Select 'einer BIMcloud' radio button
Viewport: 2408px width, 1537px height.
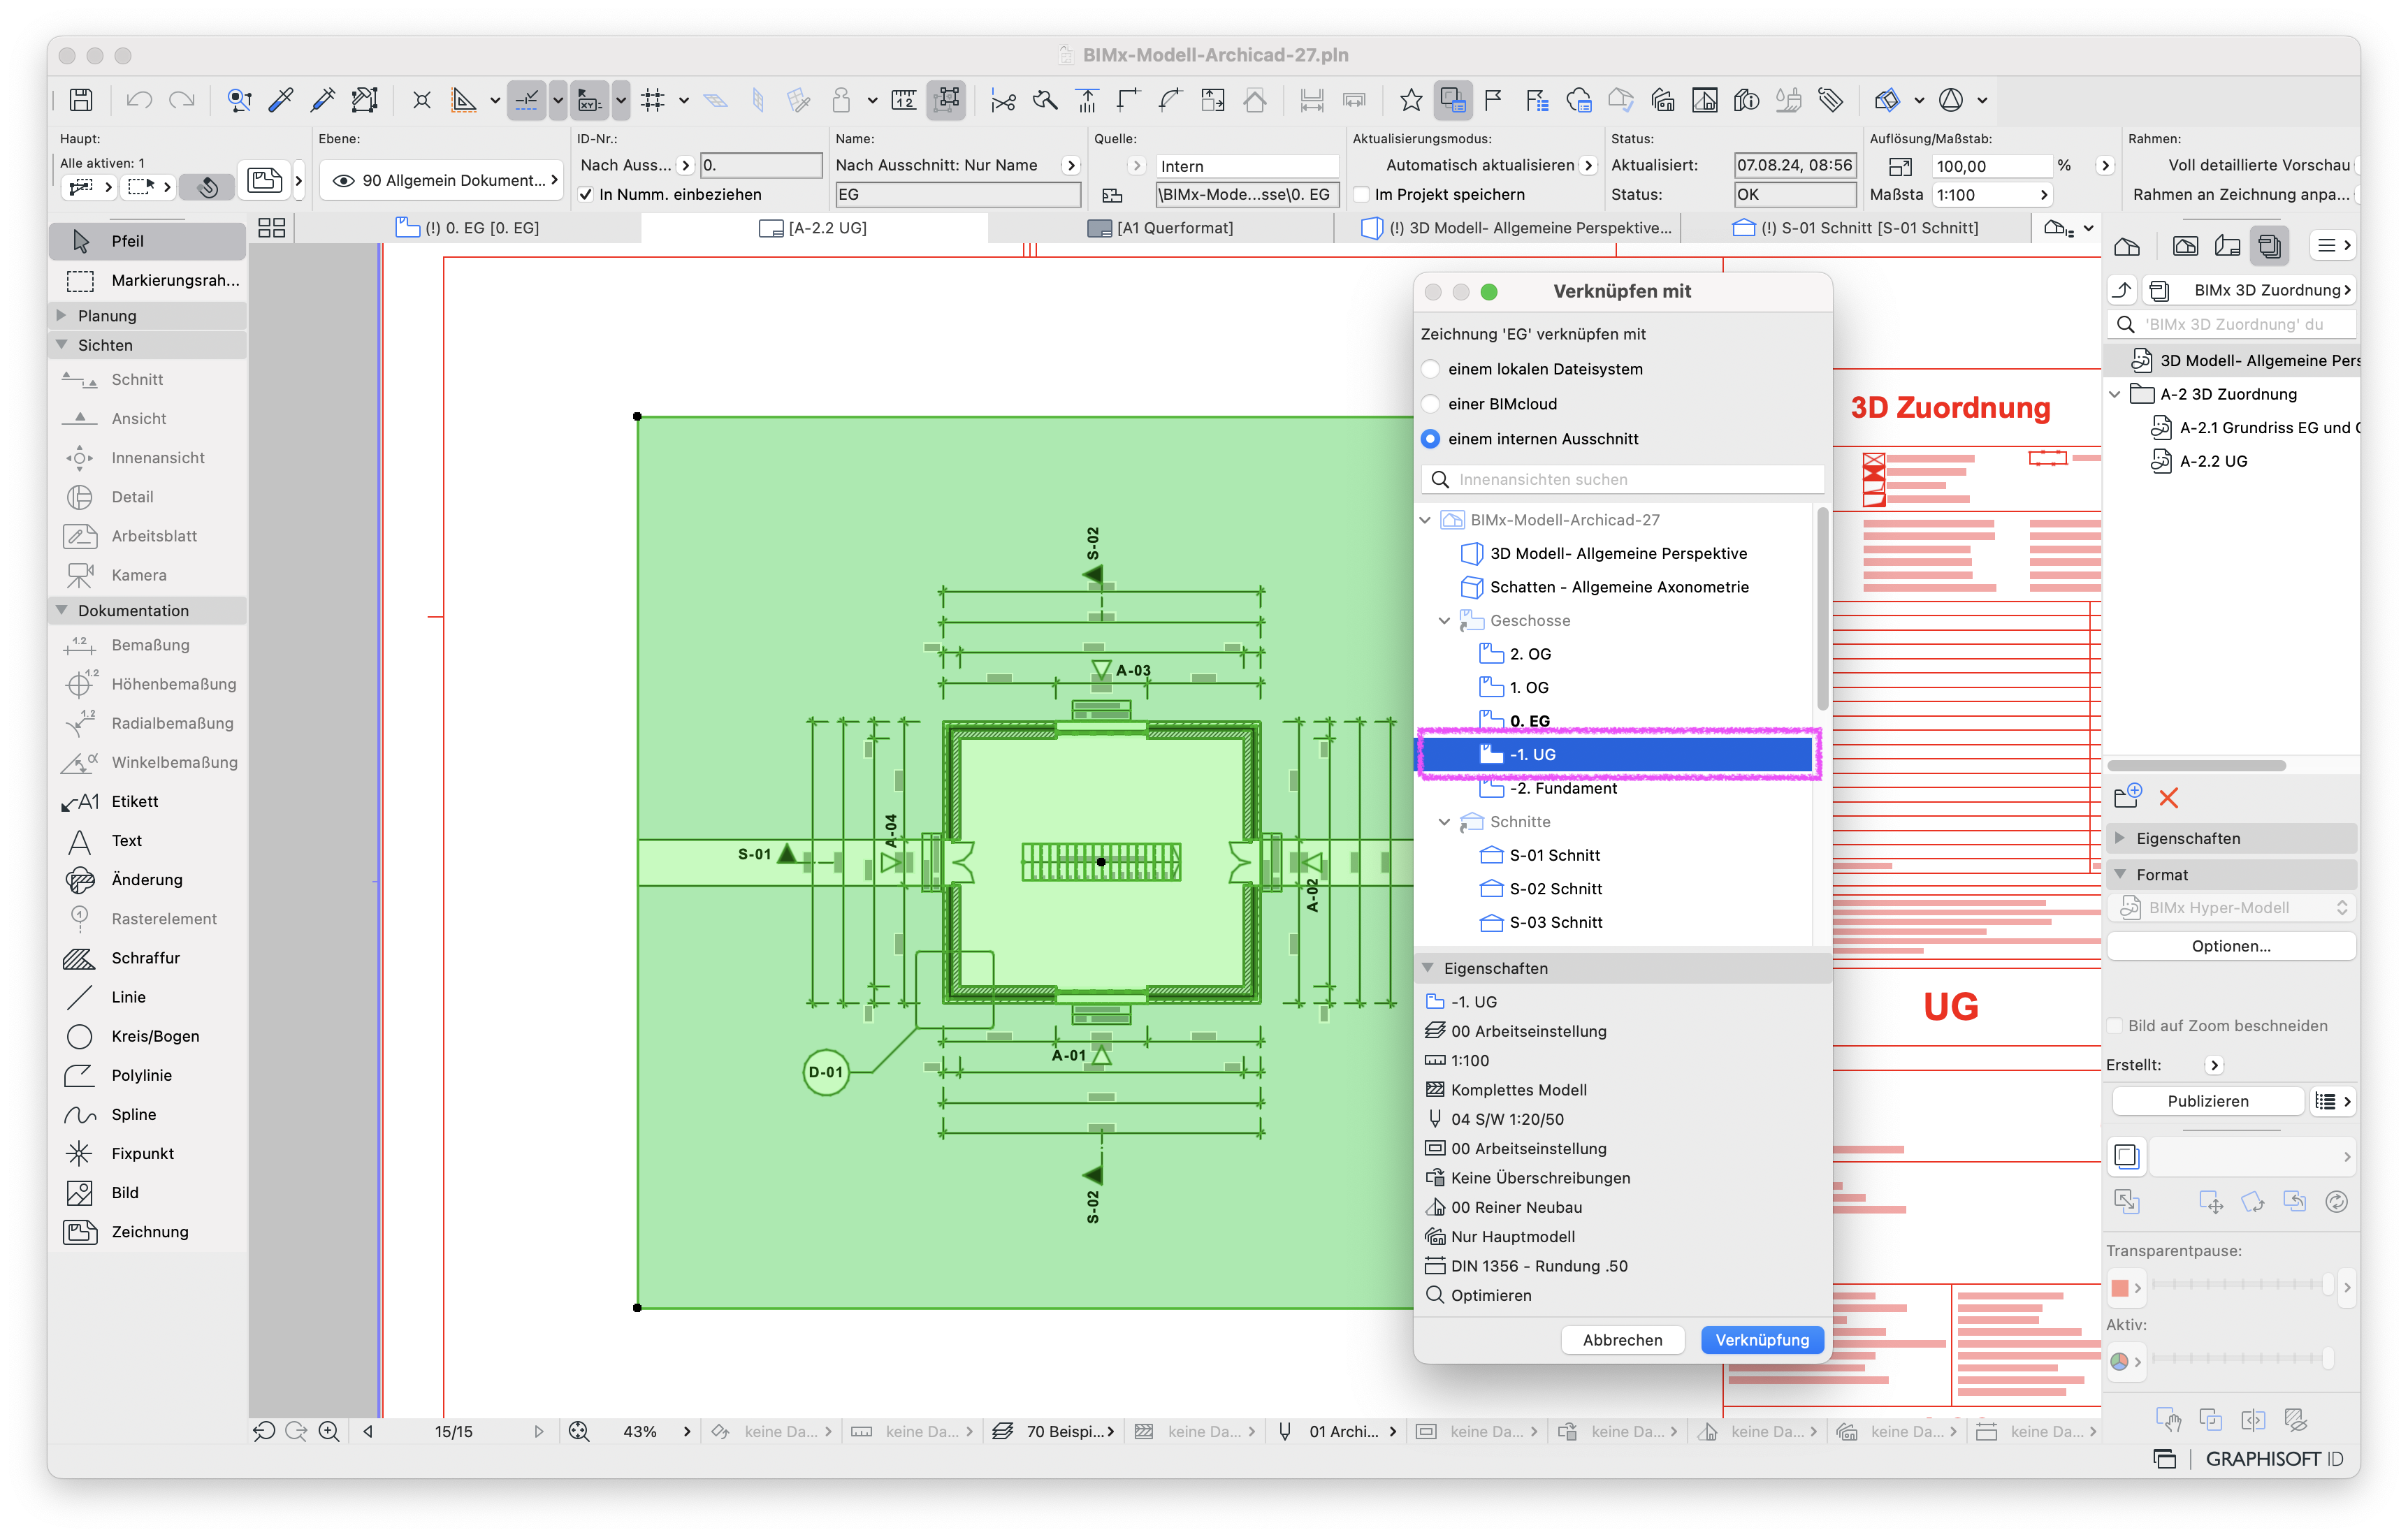tap(1431, 404)
